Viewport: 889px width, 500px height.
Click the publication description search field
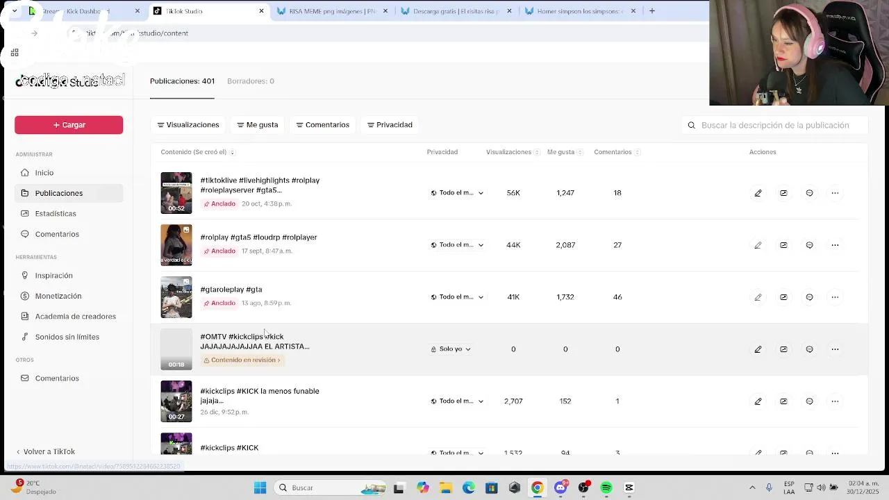point(775,125)
